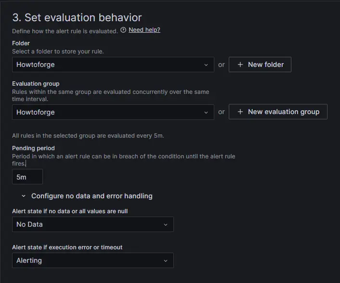Image resolution: width=340 pixels, height=283 pixels.
Task: Click the Evaluation group field label
Action: click(x=36, y=84)
